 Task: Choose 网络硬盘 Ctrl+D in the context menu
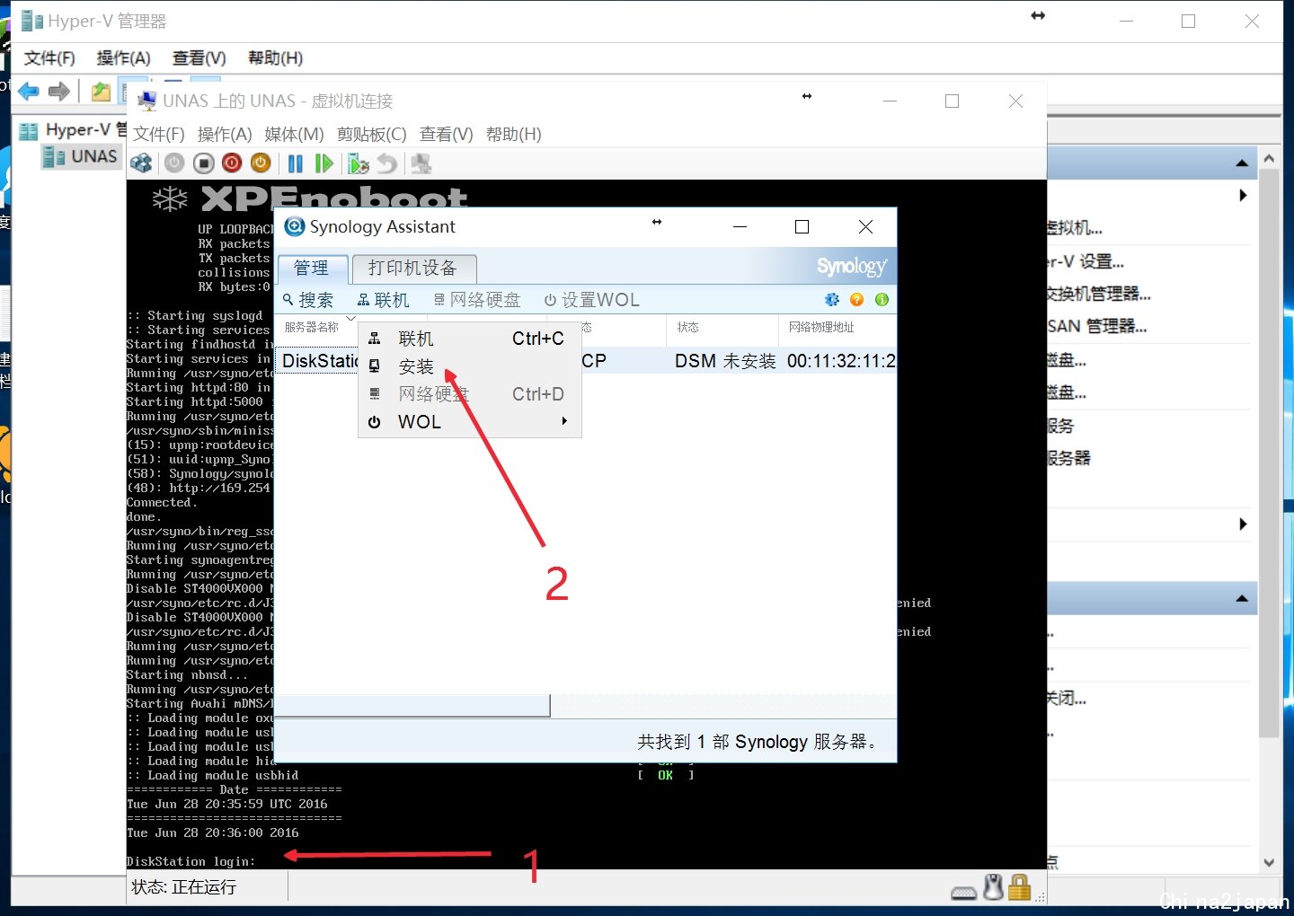[x=470, y=394]
